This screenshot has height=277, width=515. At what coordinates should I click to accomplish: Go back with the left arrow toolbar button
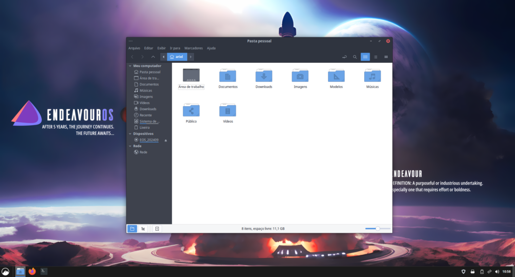coord(132,57)
